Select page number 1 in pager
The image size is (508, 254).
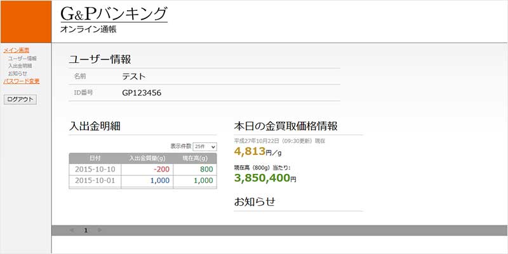coord(86,231)
